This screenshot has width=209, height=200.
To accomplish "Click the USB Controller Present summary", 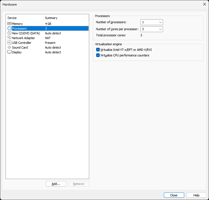I will point(50,43).
